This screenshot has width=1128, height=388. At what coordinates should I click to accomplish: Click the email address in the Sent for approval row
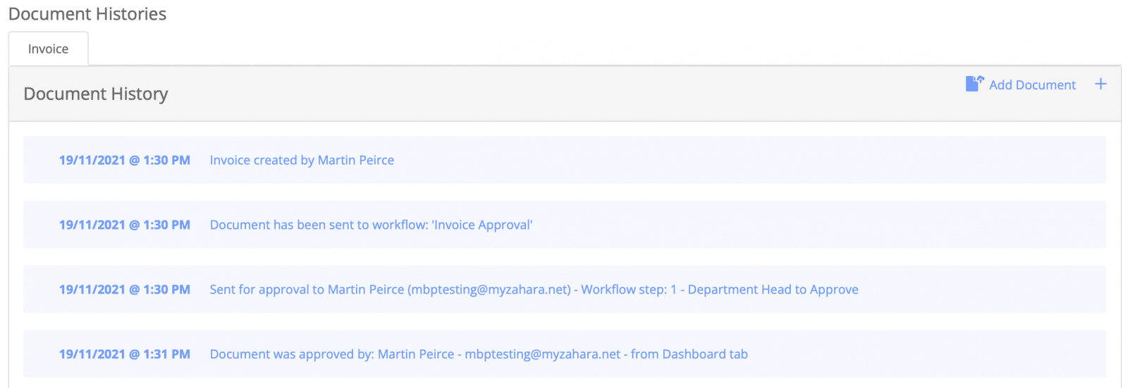489,289
